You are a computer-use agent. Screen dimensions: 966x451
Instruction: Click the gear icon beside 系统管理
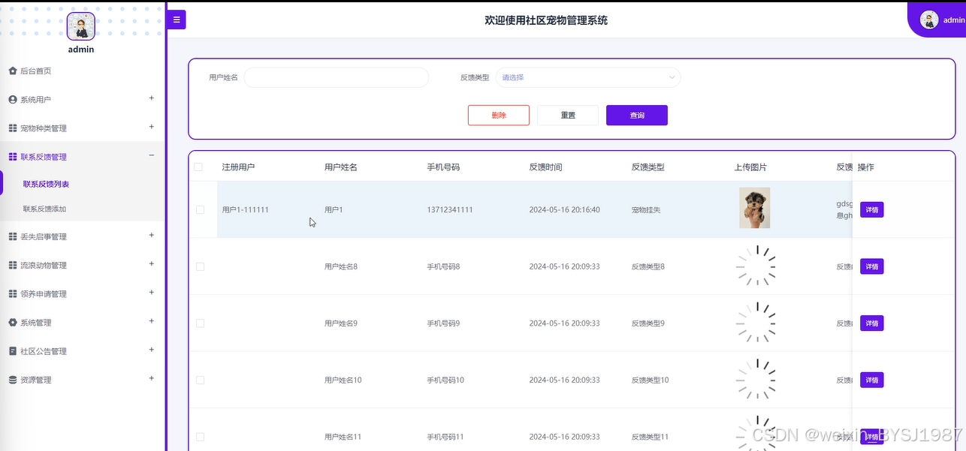pyautogui.click(x=12, y=322)
